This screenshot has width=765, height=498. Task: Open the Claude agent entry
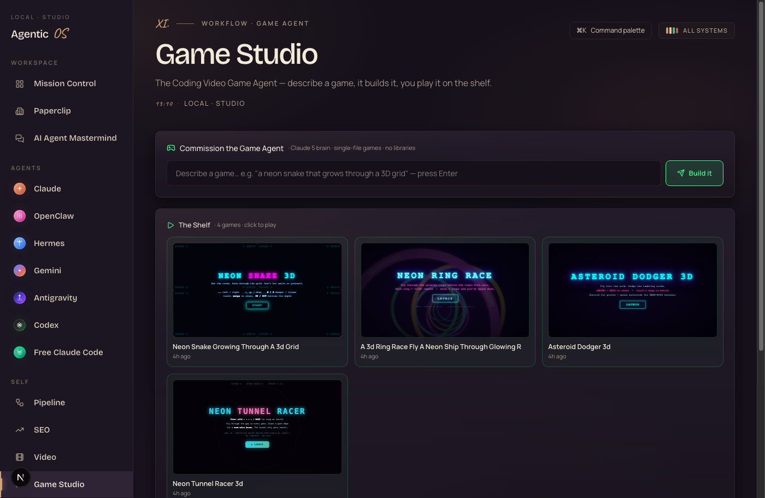[x=67, y=189]
